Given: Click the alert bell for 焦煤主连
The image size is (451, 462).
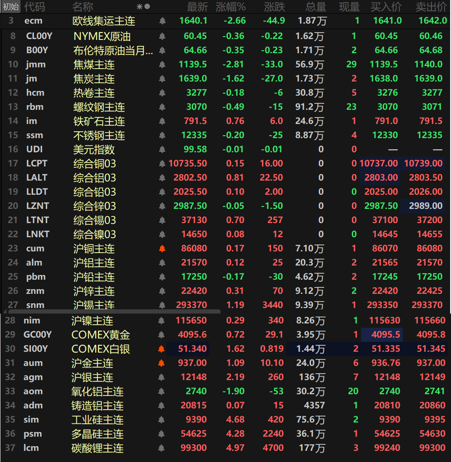Looking at the screenshot, I should [x=161, y=64].
